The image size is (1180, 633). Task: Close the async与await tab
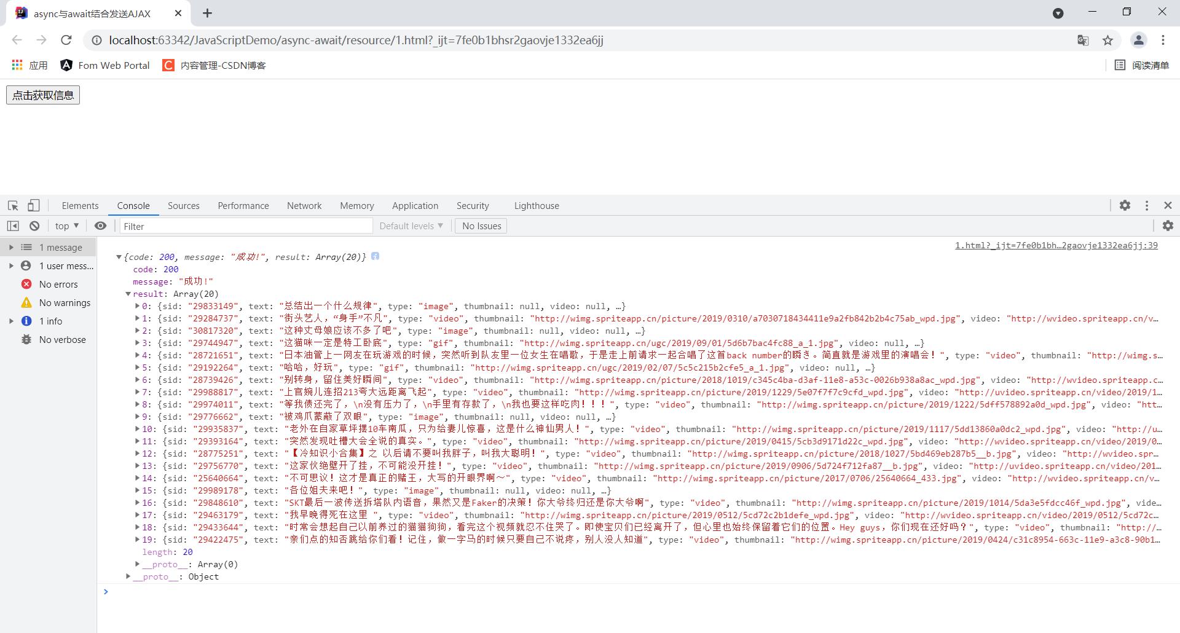pos(178,13)
